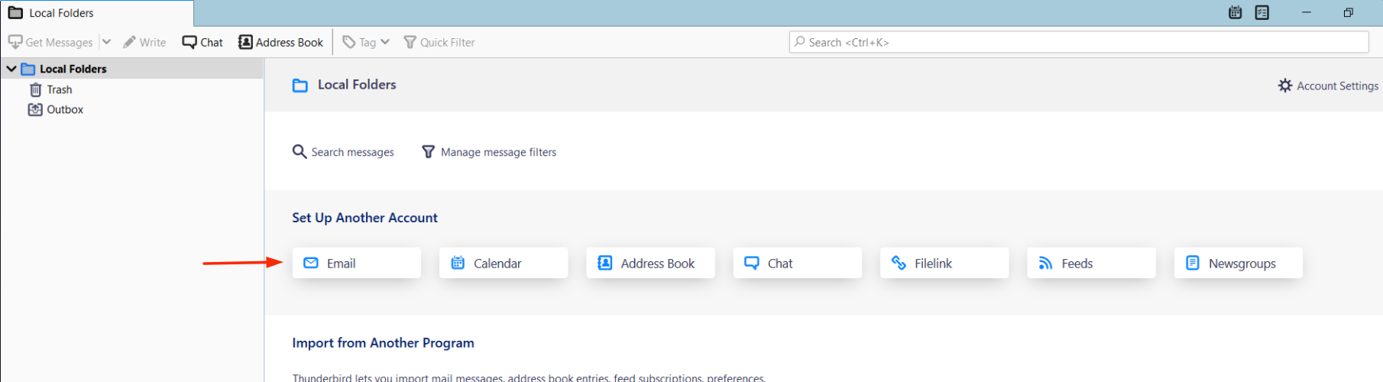The width and height of the screenshot is (1383, 382).
Task: Click the Tag toolbar button
Action: tap(359, 42)
